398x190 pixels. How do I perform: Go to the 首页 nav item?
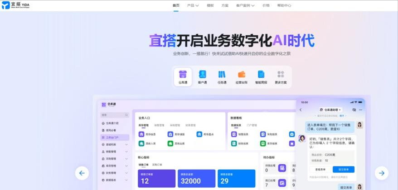(176, 5)
